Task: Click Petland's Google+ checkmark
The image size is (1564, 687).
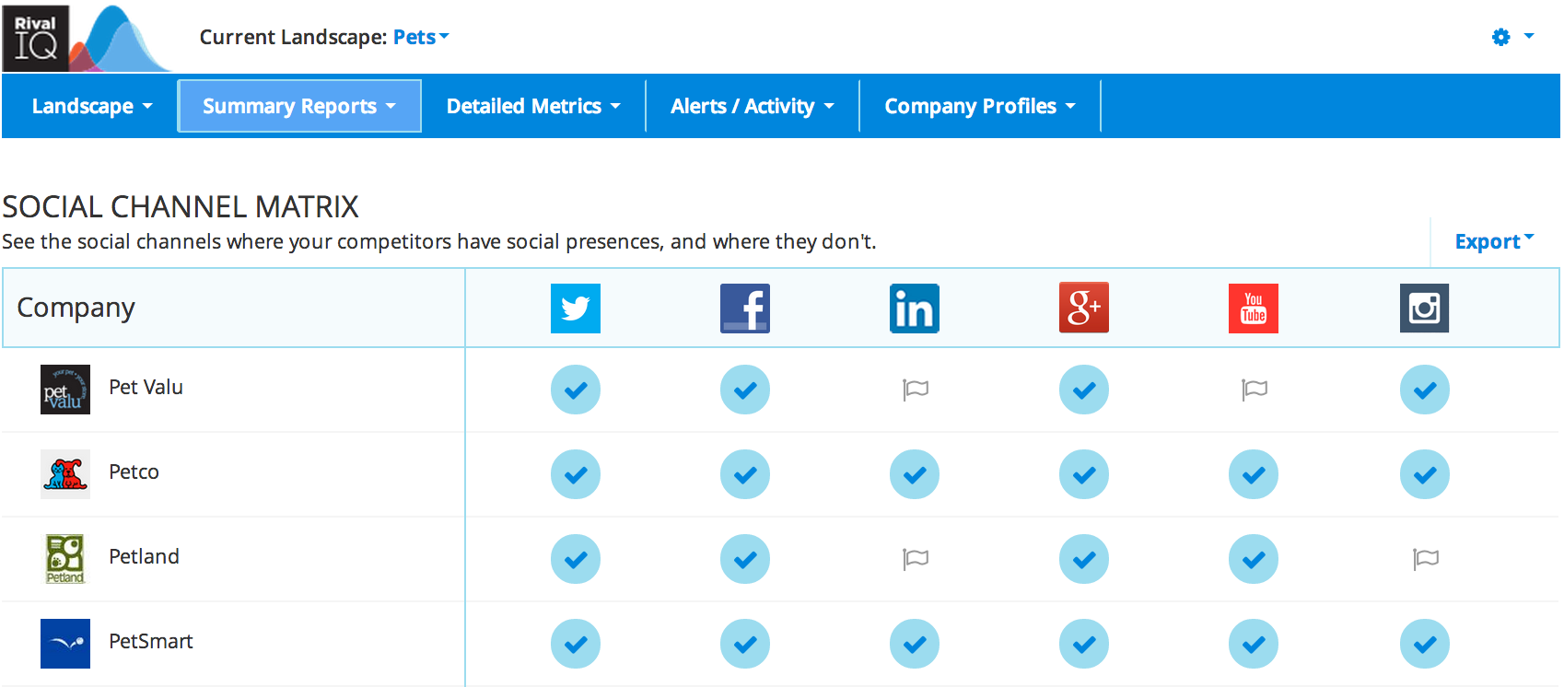Action: point(1084,559)
